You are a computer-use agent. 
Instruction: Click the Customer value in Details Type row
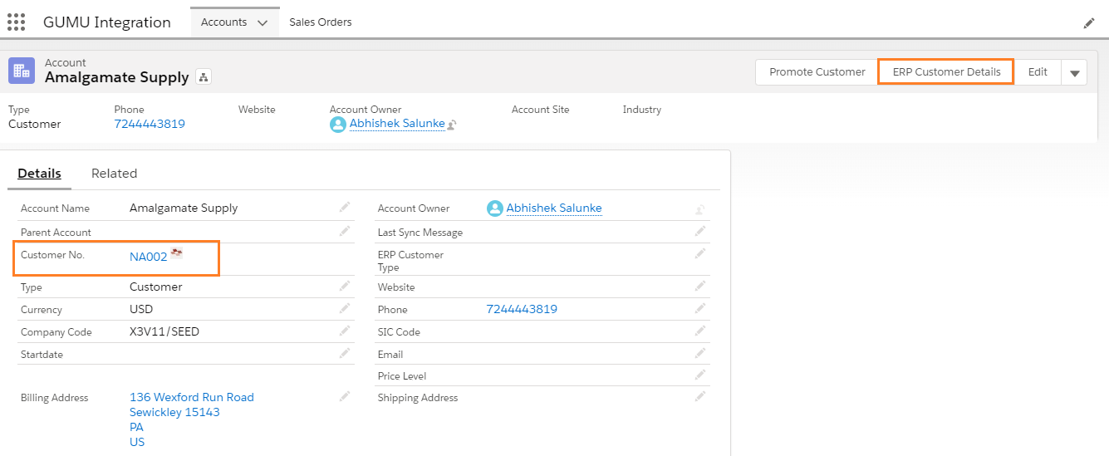tap(156, 287)
